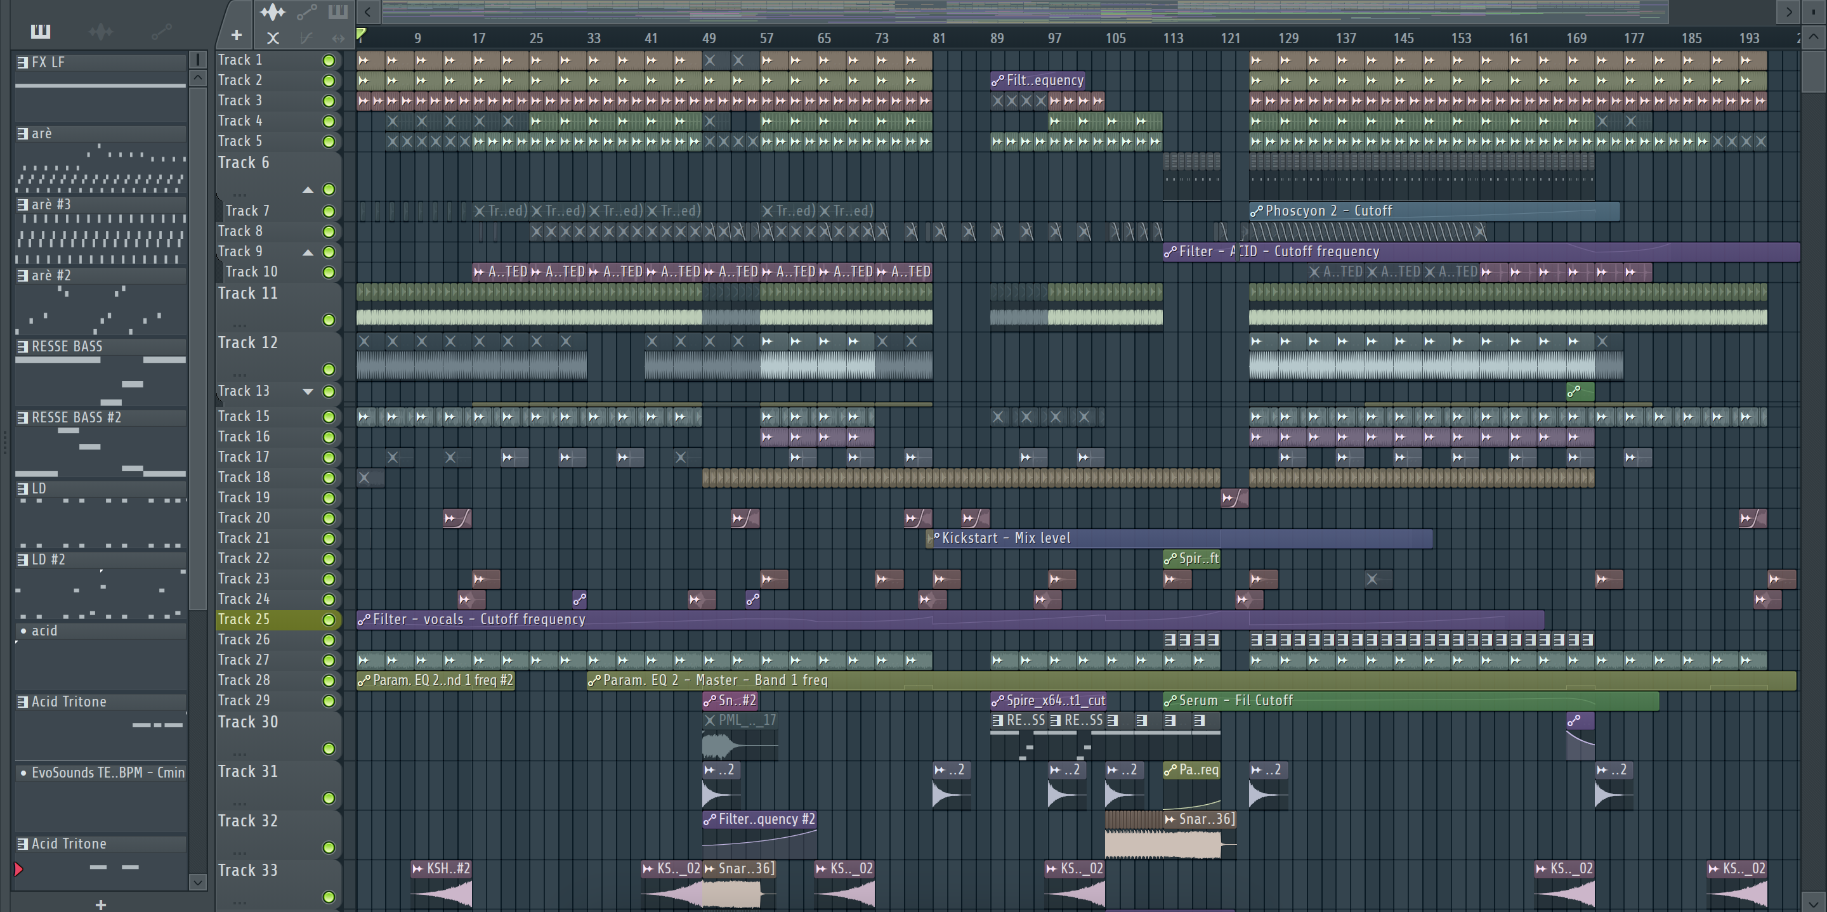Click the playlist overview minimap bar at top
Viewport: 1827px width, 912px height.
[x=1025, y=11]
